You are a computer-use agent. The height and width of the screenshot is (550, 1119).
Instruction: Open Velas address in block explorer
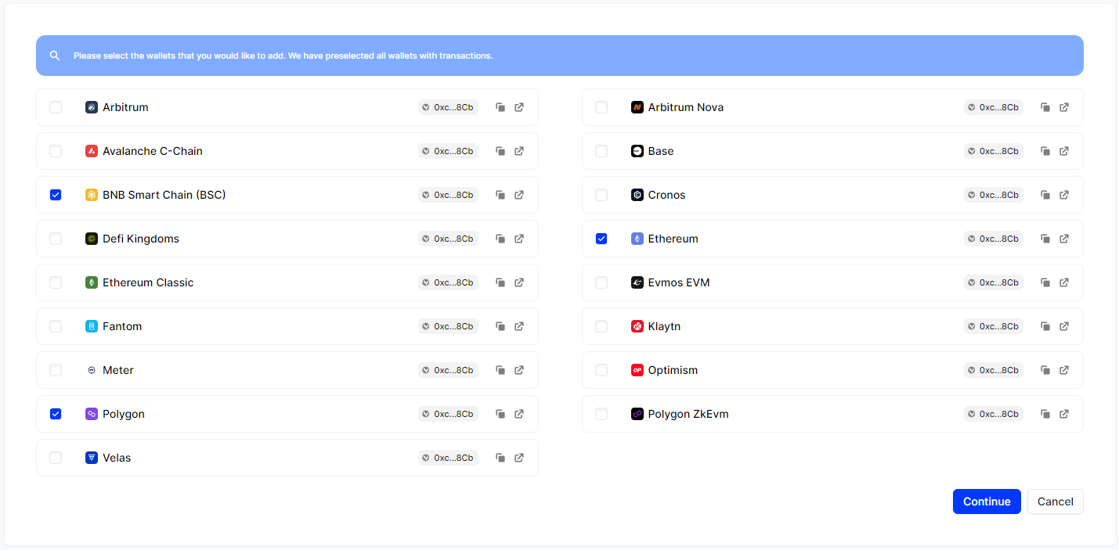pos(519,458)
